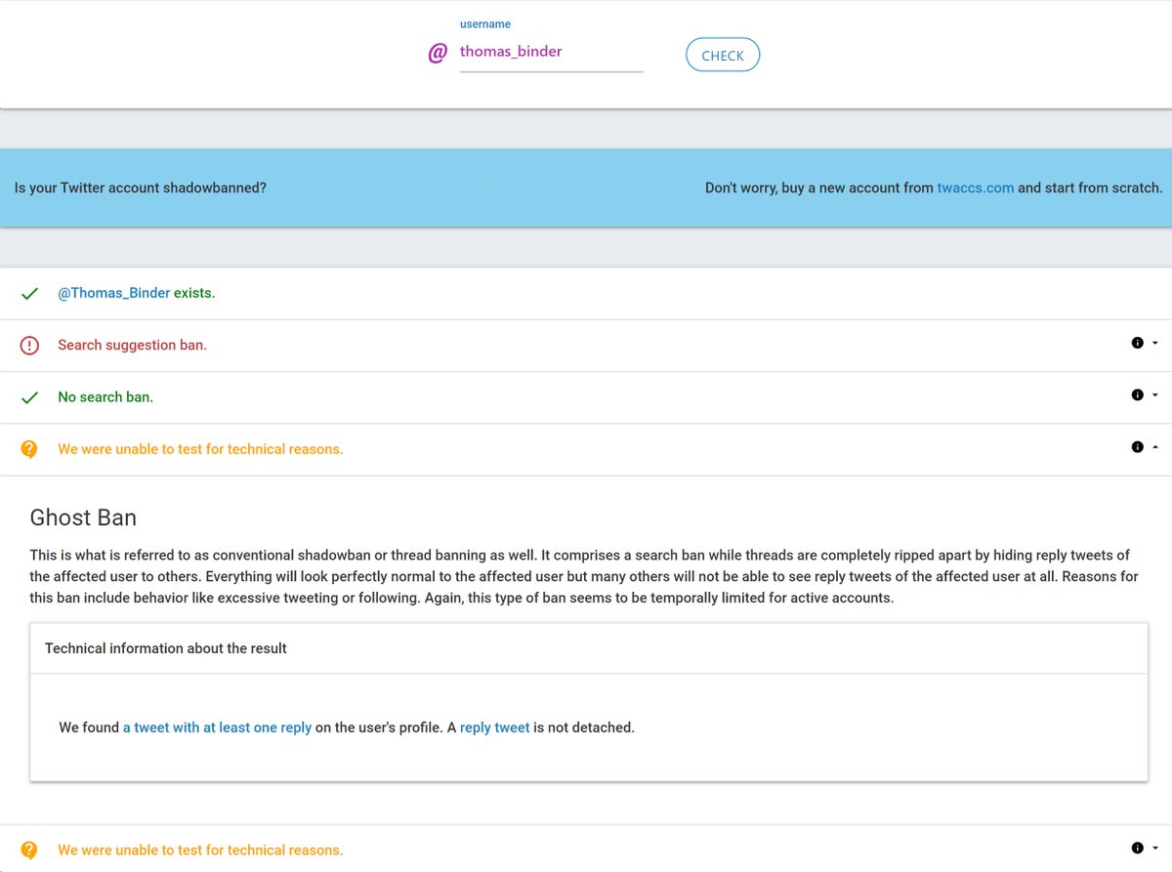Collapse the Ghost Ban details arrow
The image size is (1172, 872).
1155,447
